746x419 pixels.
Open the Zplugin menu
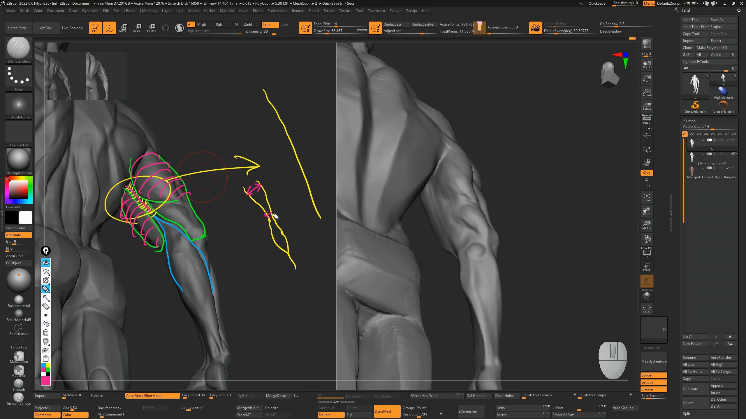395,11
